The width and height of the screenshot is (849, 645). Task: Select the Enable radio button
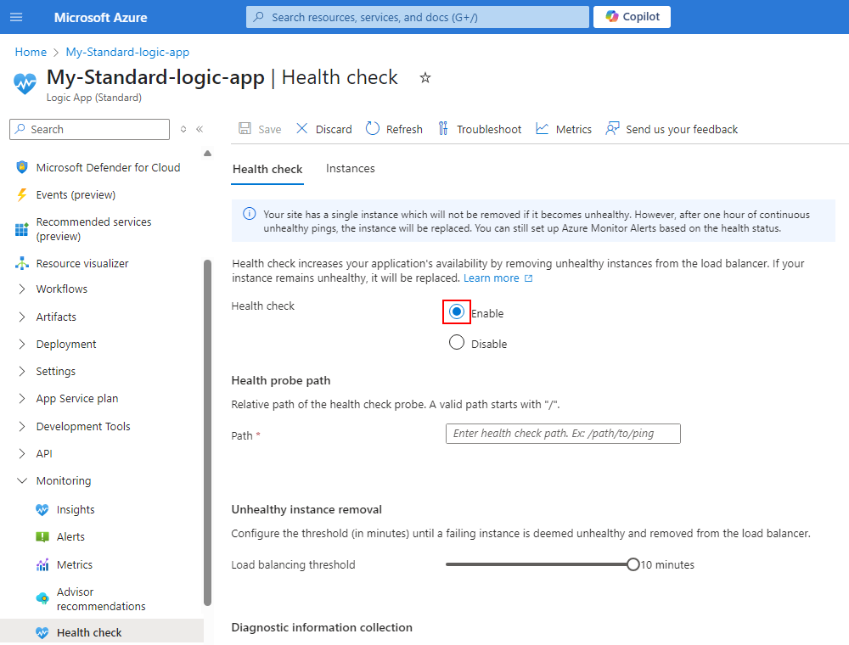click(457, 311)
